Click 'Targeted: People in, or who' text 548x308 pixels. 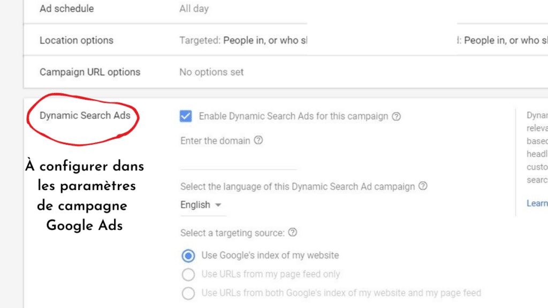click(x=243, y=41)
